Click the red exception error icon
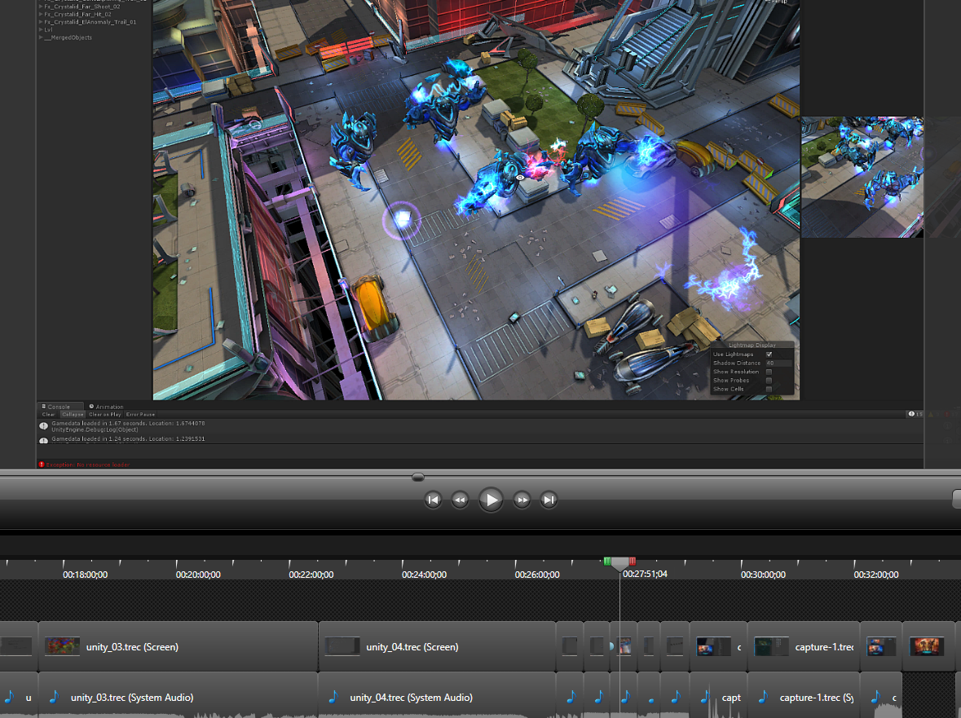The height and width of the screenshot is (718, 961). click(x=42, y=465)
